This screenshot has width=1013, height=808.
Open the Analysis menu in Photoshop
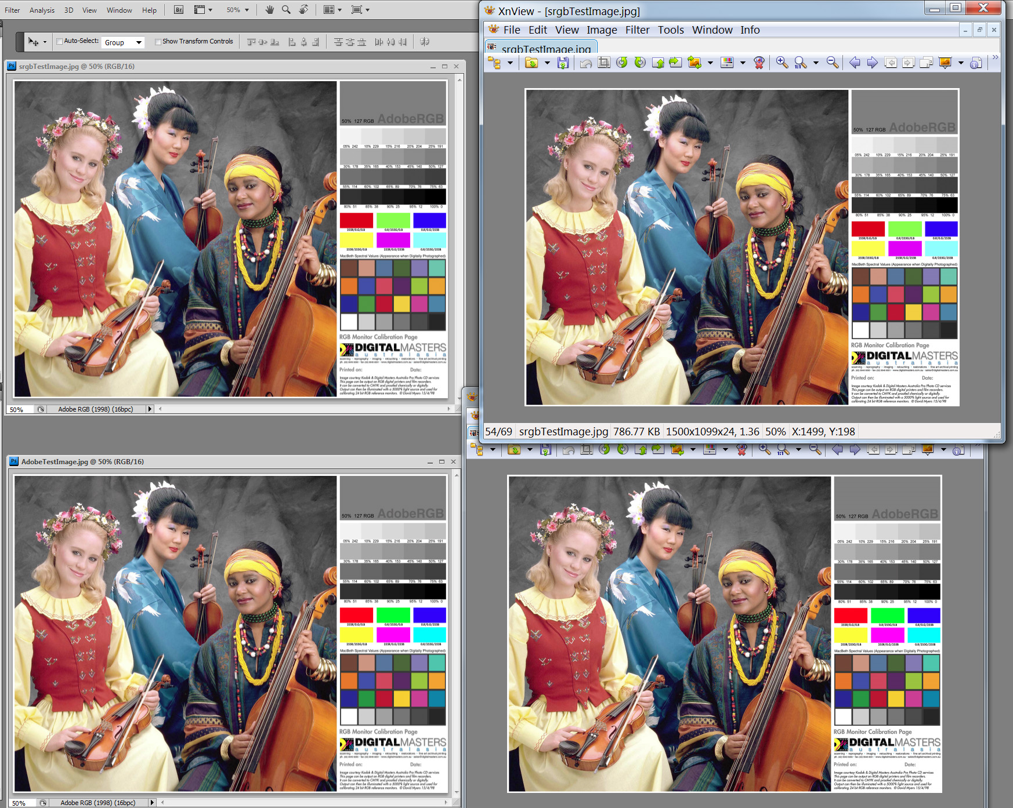[42, 10]
